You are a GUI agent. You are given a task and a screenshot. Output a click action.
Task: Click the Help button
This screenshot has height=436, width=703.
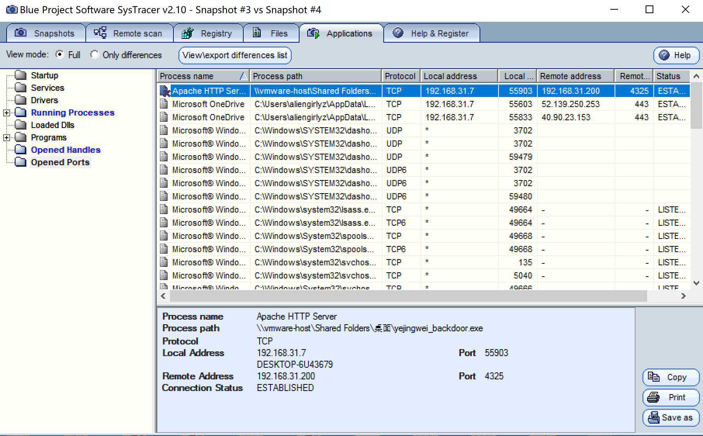pyautogui.click(x=676, y=55)
